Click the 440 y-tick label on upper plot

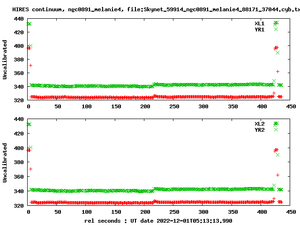click(x=19, y=19)
